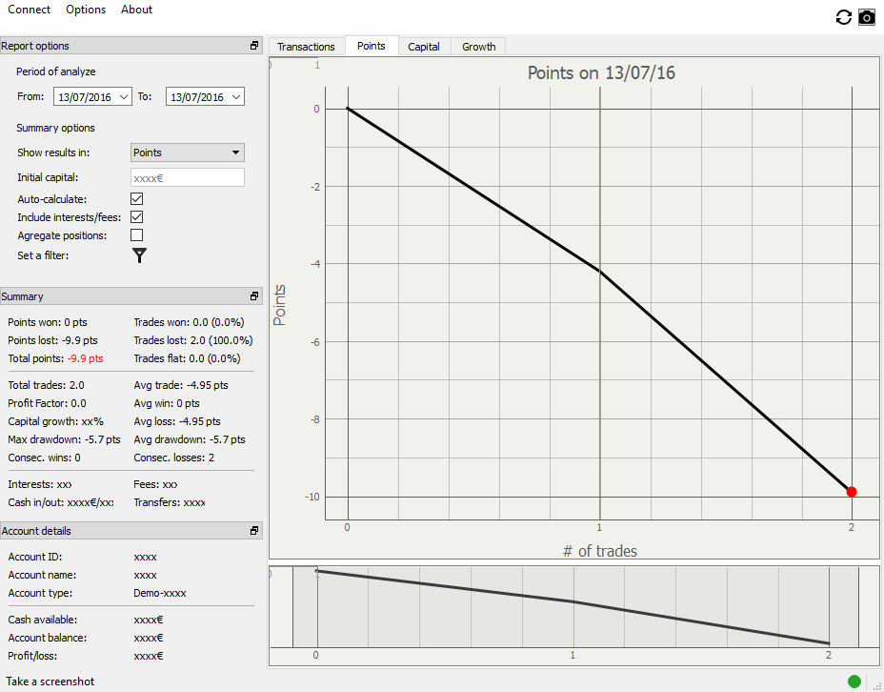Click the 'Points on 13/07/16' chart title
The width and height of the screenshot is (884, 692).
tap(601, 72)
